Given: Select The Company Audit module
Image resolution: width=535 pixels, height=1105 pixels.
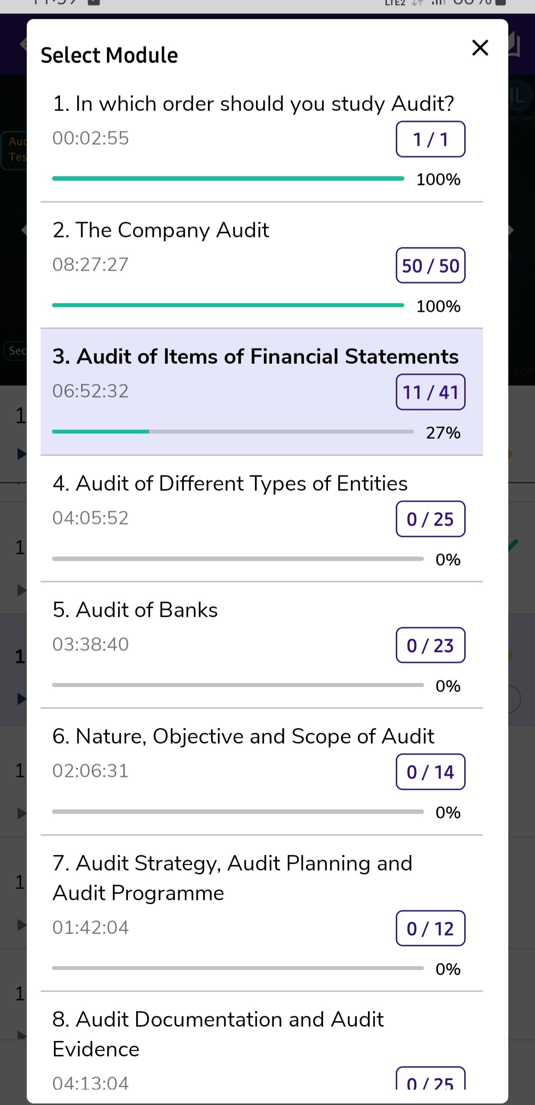Looking at the screenshot, I should pos(161,231).
